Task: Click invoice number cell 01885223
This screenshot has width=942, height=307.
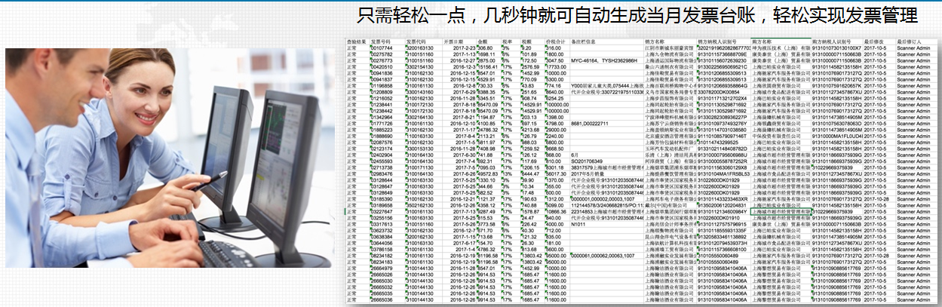Action: pyautogui.click(x=382, y=129)
